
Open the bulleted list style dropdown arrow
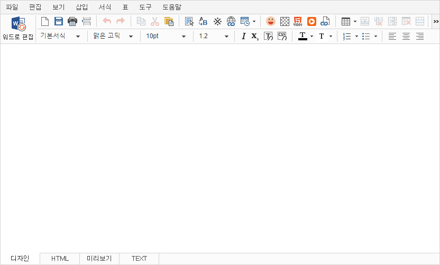[x=375, y=36]
